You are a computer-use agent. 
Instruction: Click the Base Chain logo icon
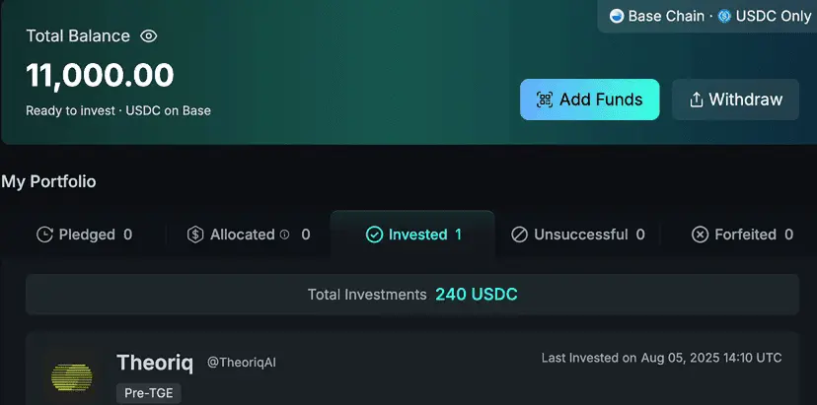point(617,16)
